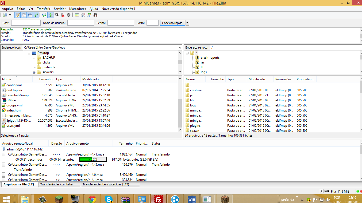Toggle the remote directory tree view

(x=30, y=15)
